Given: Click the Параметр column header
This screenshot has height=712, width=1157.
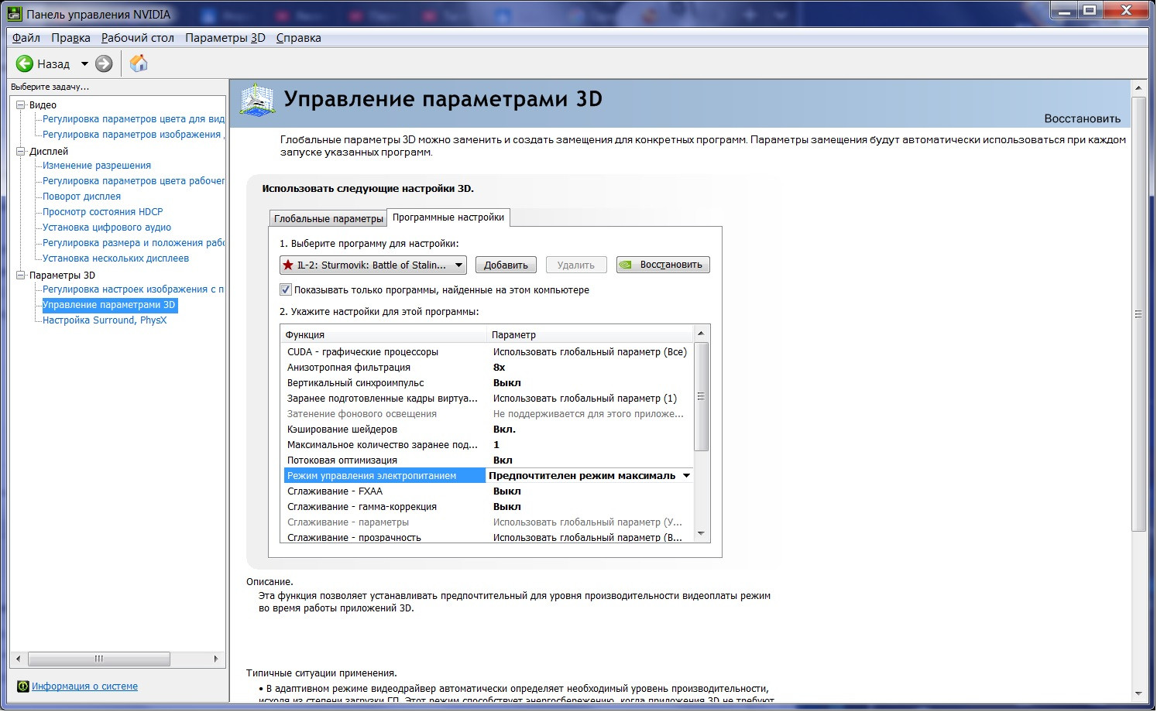Looking at the screenshot, I should pyautogui.click(x=589, y=334).
